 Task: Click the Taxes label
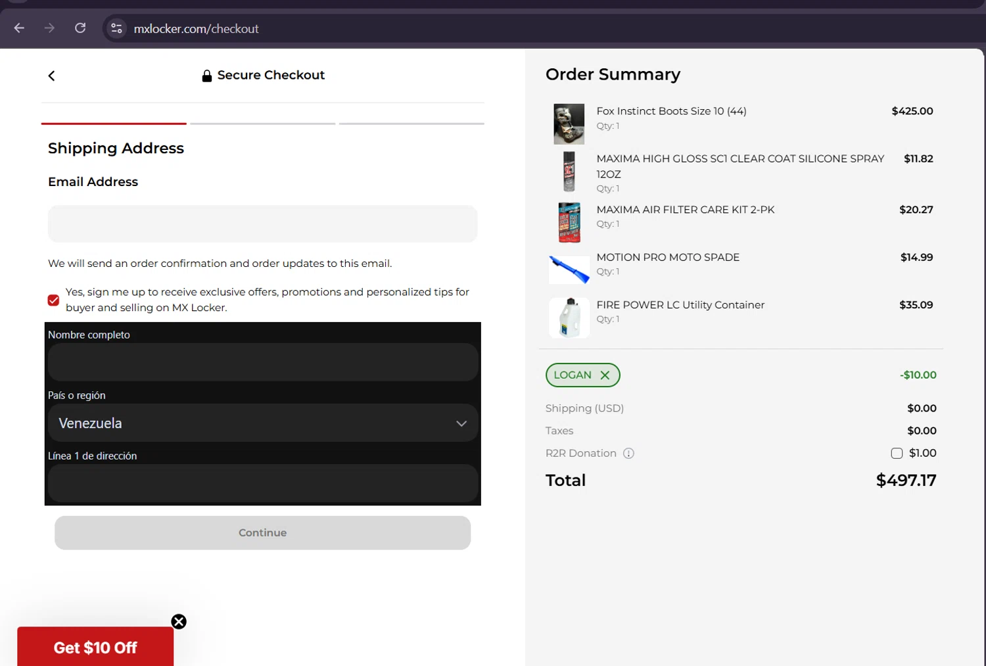click(x=559, y=431)
